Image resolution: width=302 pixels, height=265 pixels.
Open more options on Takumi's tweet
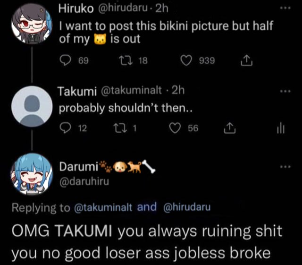pos(285,91)
